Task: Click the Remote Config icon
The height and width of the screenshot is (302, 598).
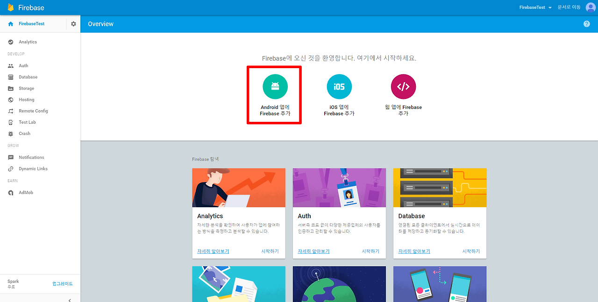Action: point(11,111)
